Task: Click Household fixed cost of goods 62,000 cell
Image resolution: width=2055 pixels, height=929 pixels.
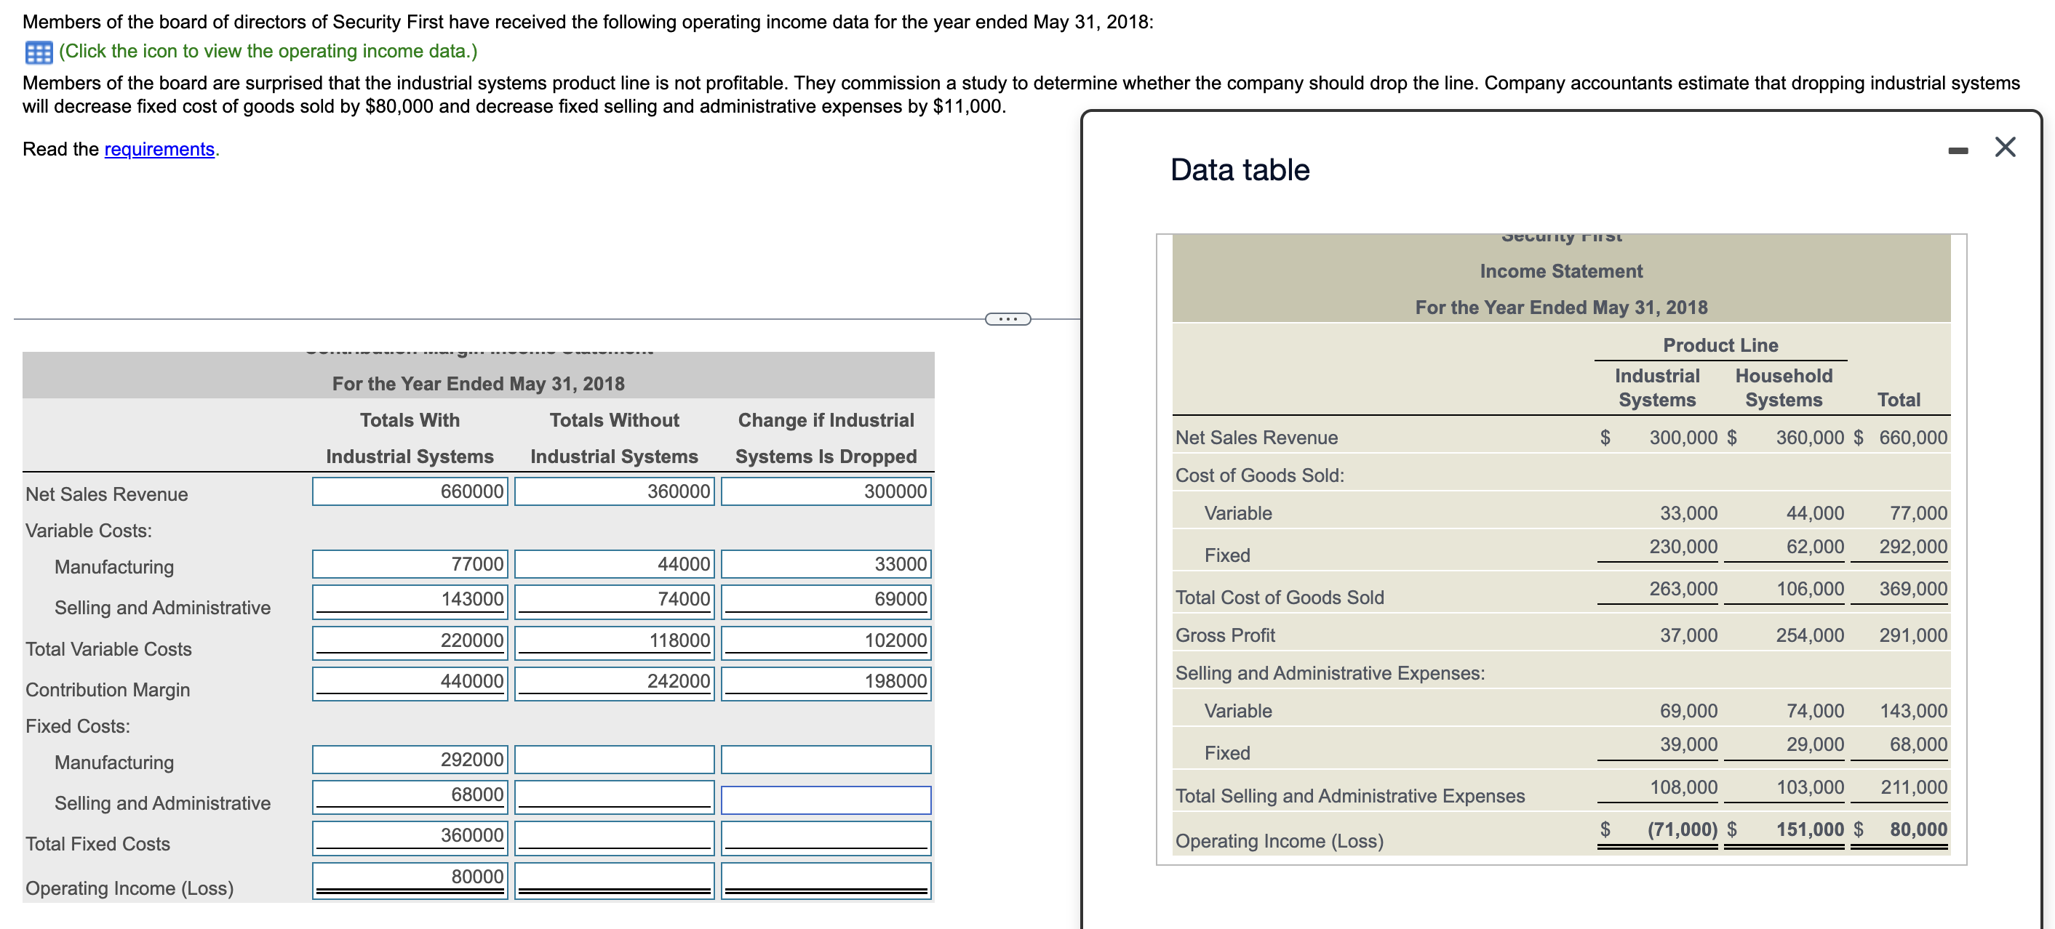Action: (x=1815, y=546)
